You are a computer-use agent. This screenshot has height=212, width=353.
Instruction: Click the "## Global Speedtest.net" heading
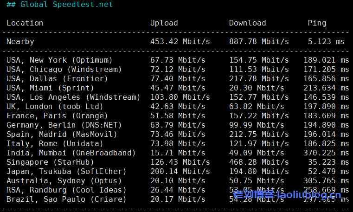[60, 4]
